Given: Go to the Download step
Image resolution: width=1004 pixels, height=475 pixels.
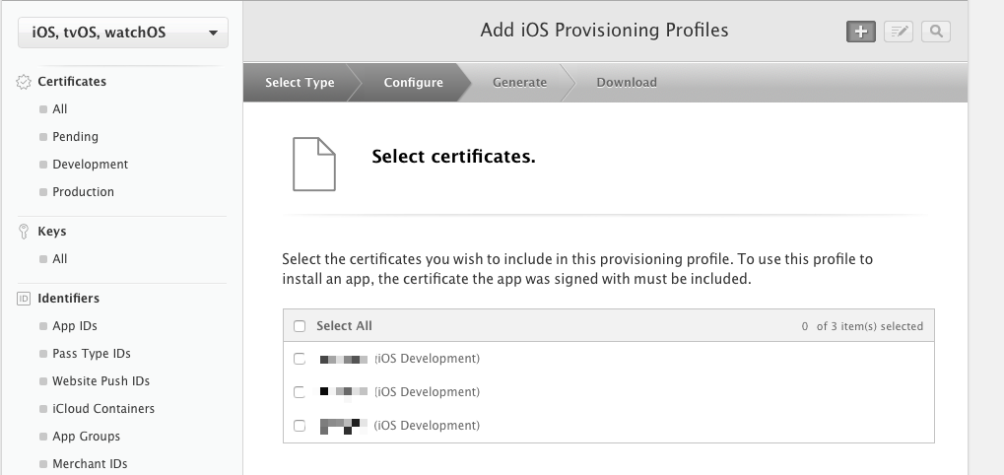Looking at the screenshot, I should (627, 83).
